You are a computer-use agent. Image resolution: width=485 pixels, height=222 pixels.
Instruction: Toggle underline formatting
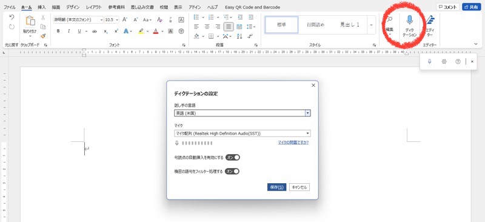[79, 31]
